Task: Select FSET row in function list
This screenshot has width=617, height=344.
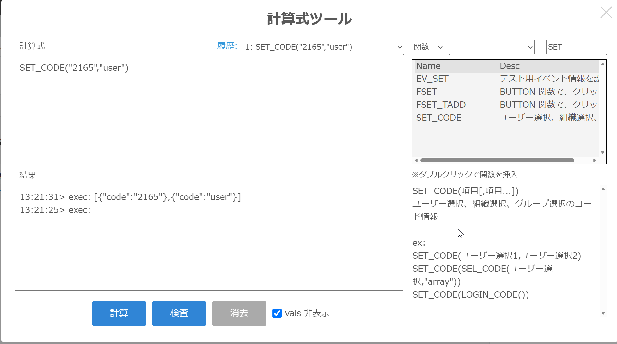Action: (426, 92)
